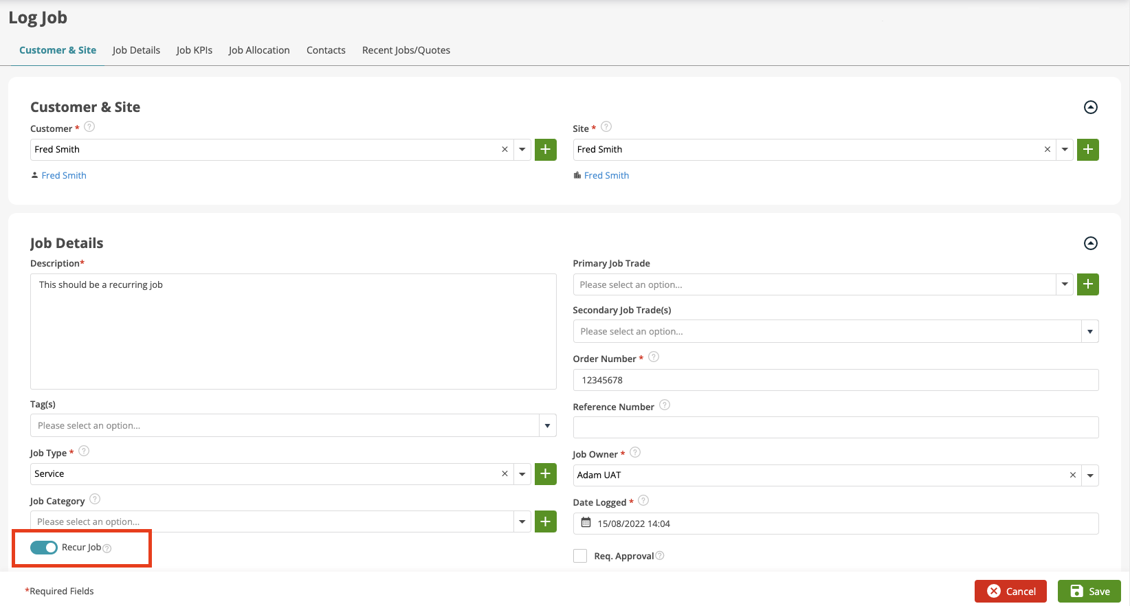Cancel logging the job

pos(1010,591)
